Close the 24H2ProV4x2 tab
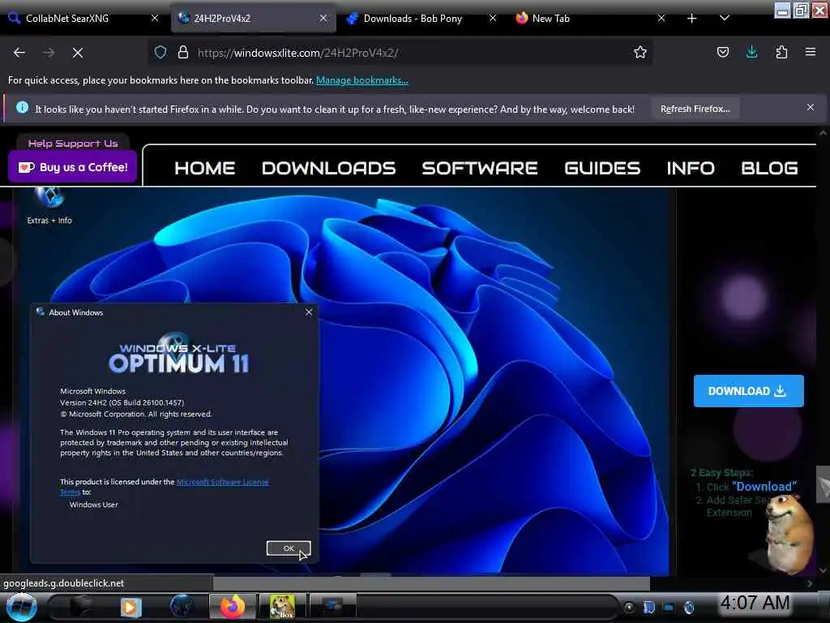Screen dimensions: 830x623 pos(323,18)
